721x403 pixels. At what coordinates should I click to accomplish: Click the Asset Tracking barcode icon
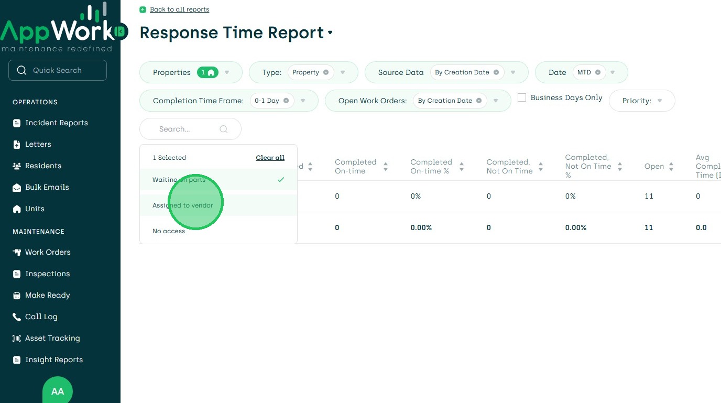[17, 339]
